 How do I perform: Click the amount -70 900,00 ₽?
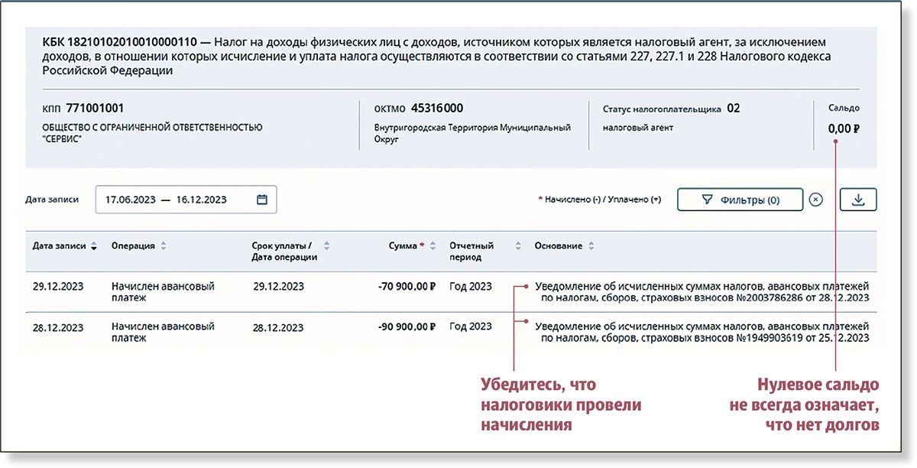pyautogui.click(x=406, y=287)
